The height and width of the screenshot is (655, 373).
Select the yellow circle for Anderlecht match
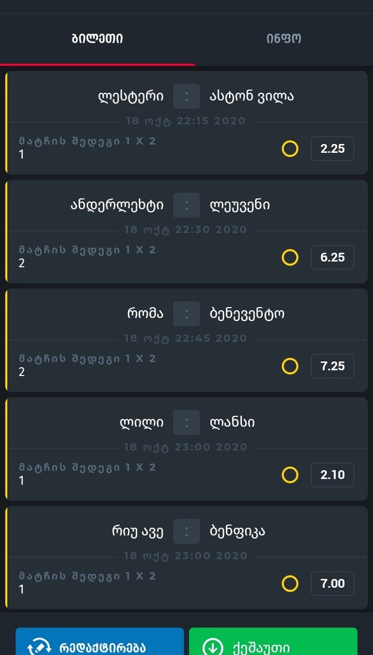click(290, 257)
